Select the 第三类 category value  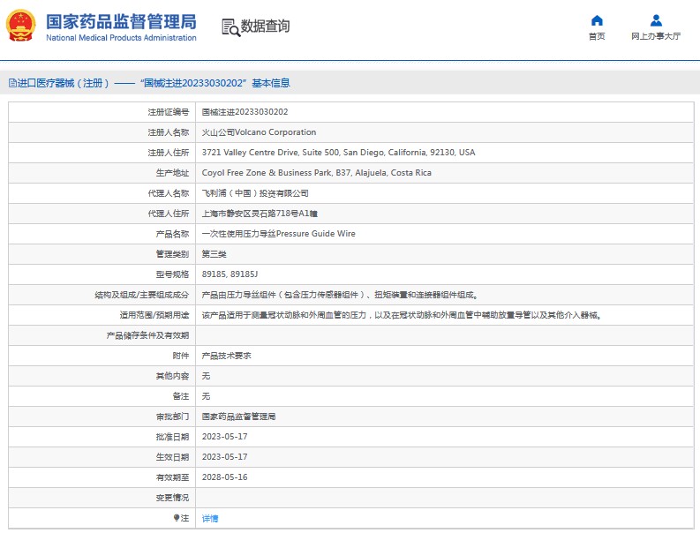pos(214,254)
